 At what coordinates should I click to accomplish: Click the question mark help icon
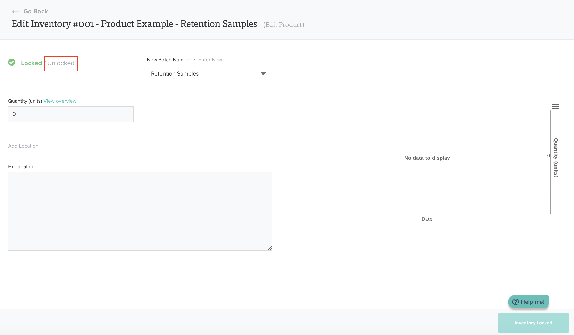[515, 302]
